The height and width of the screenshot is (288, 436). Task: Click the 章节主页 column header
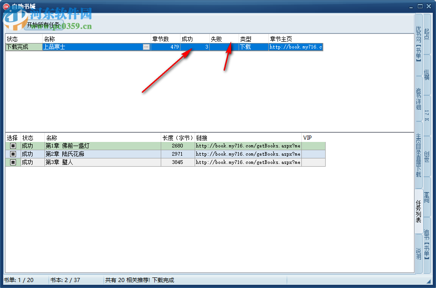tap(295, 39)
